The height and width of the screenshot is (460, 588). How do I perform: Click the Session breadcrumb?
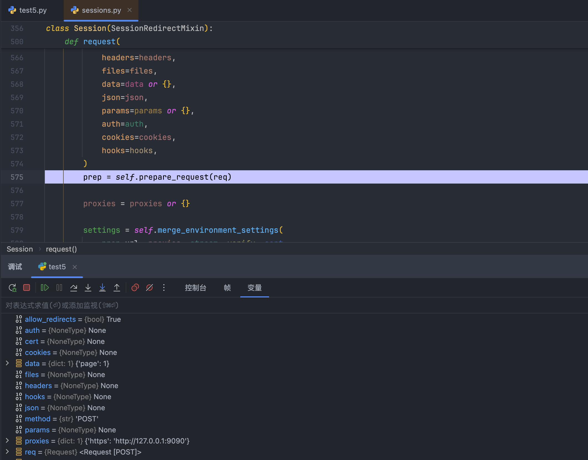pyautogui.click(x=20, y=249)
